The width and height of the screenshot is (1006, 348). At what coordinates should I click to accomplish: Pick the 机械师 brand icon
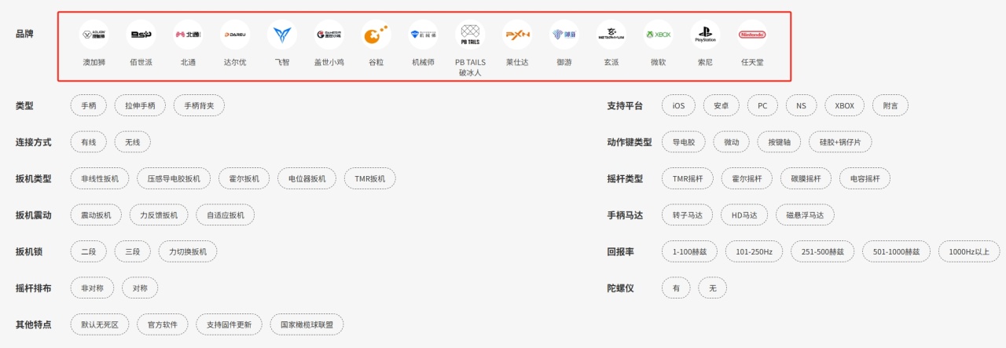coord(423,35)
